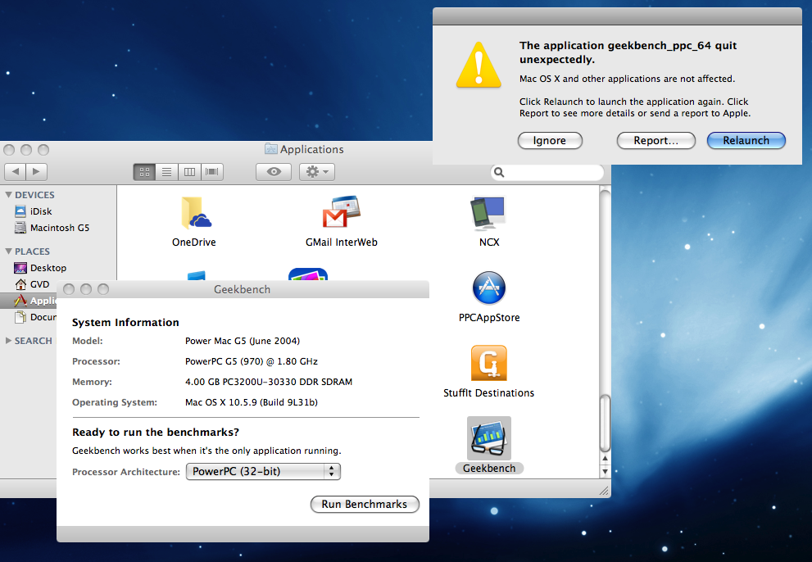Image resolution: width=812 pixels, height=562 pixels.
Task: Click '4.00 GB PC3200U-30330 DDR SDRAM' text
Action: (269, 382)
